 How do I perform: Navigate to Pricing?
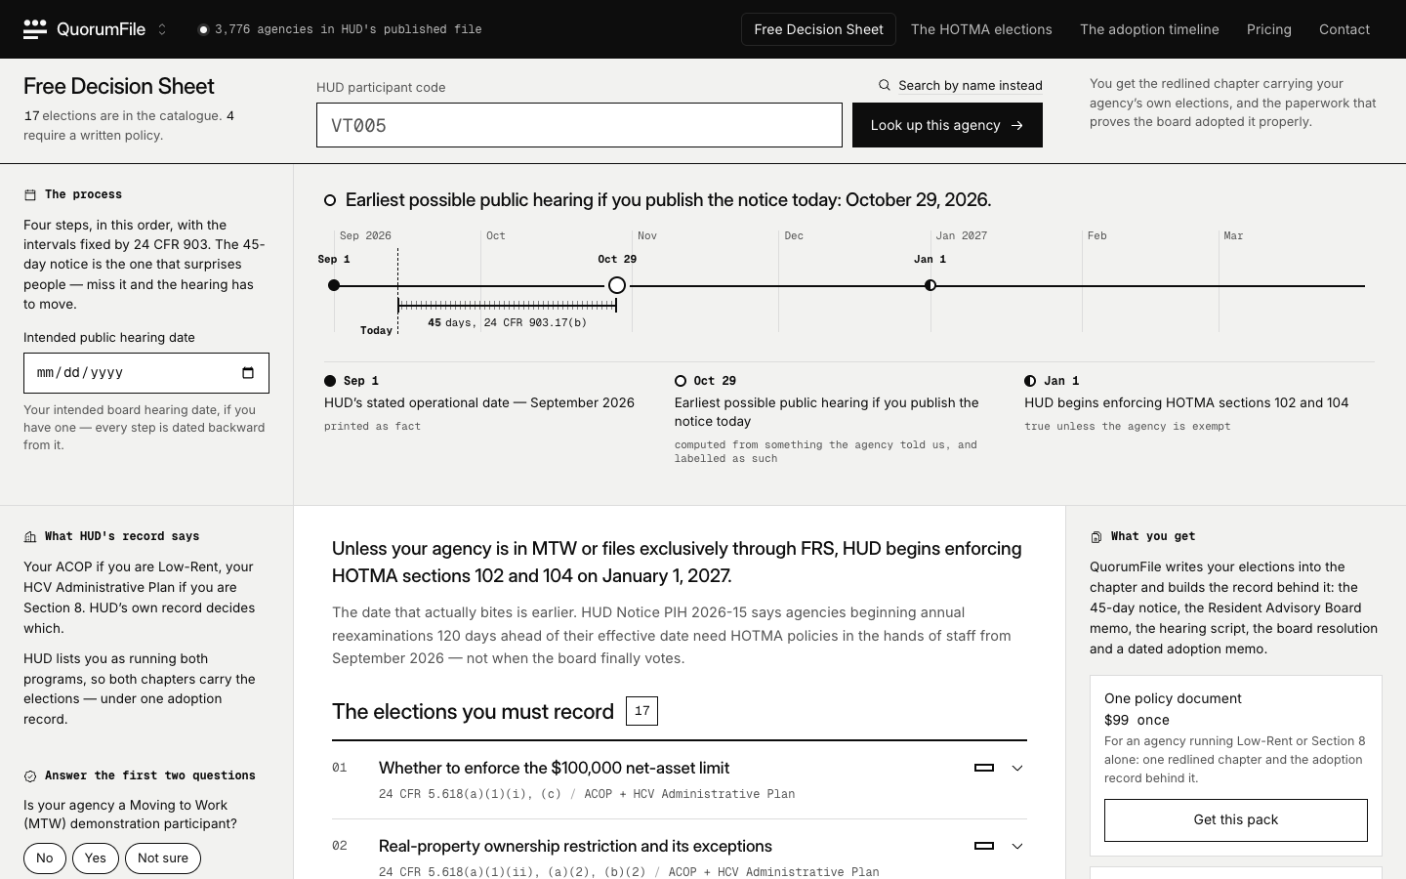click(1269, 29)
